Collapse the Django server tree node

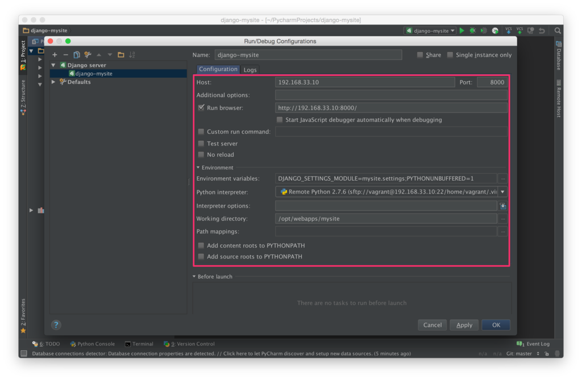pos(53,65)
